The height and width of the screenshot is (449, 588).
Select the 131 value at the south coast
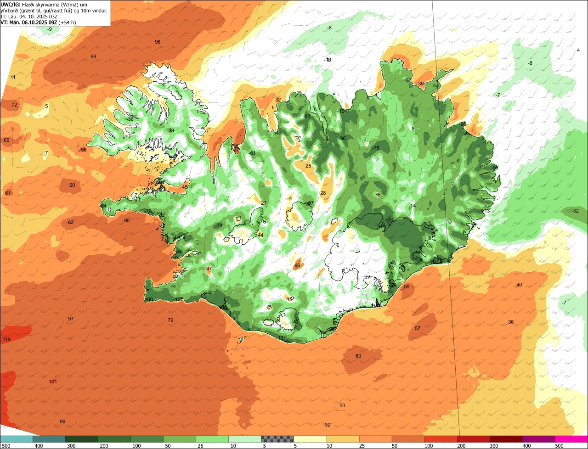pos(282,338)
